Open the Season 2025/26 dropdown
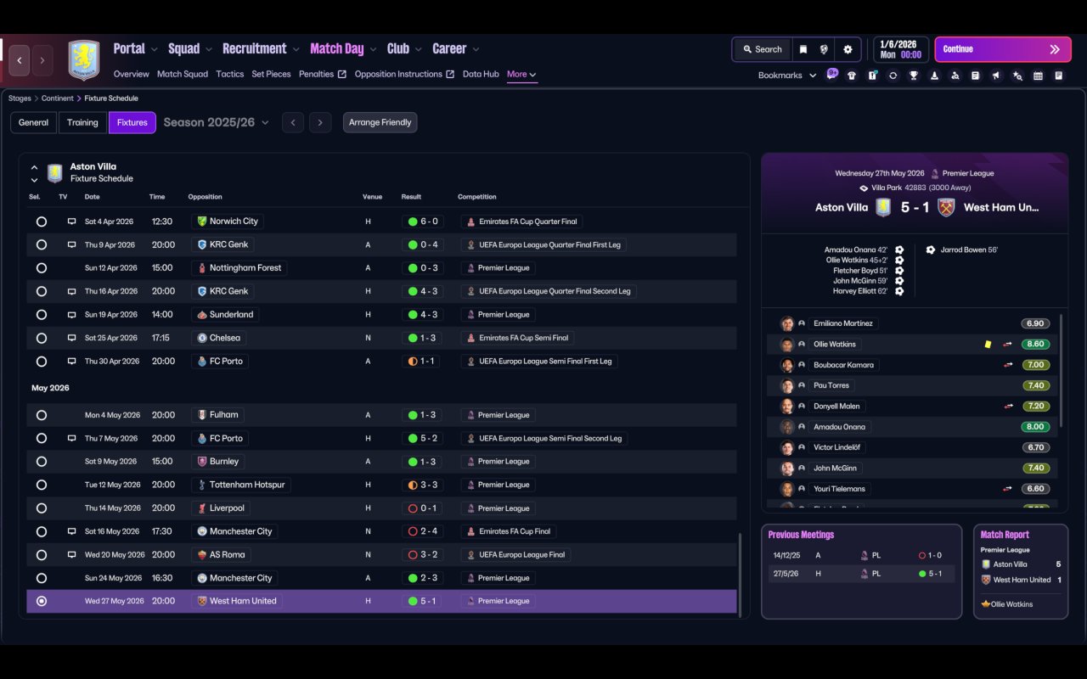Screen dimensions: 1087x679 pyautogui.click(x=216, y=122)
